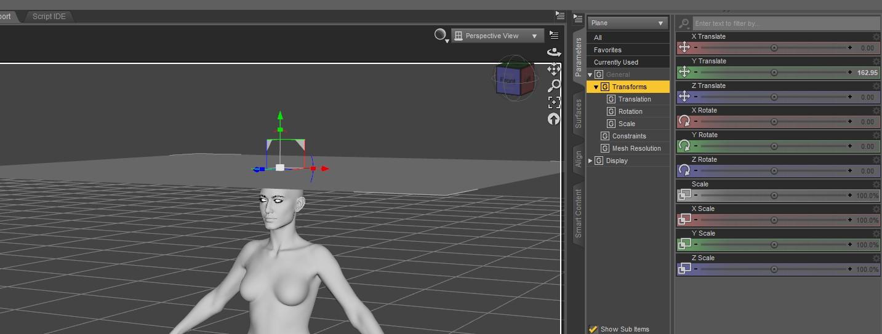The width and height of the screenshot is (882, 334).
Task: Toggle the Show Sub Items checkbox
Action: click(x=593, y=329)
